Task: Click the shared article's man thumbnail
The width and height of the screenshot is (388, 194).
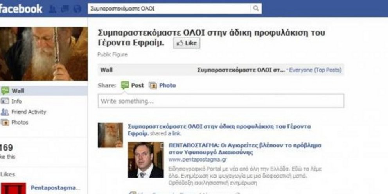Action: [x=146, y=160]
